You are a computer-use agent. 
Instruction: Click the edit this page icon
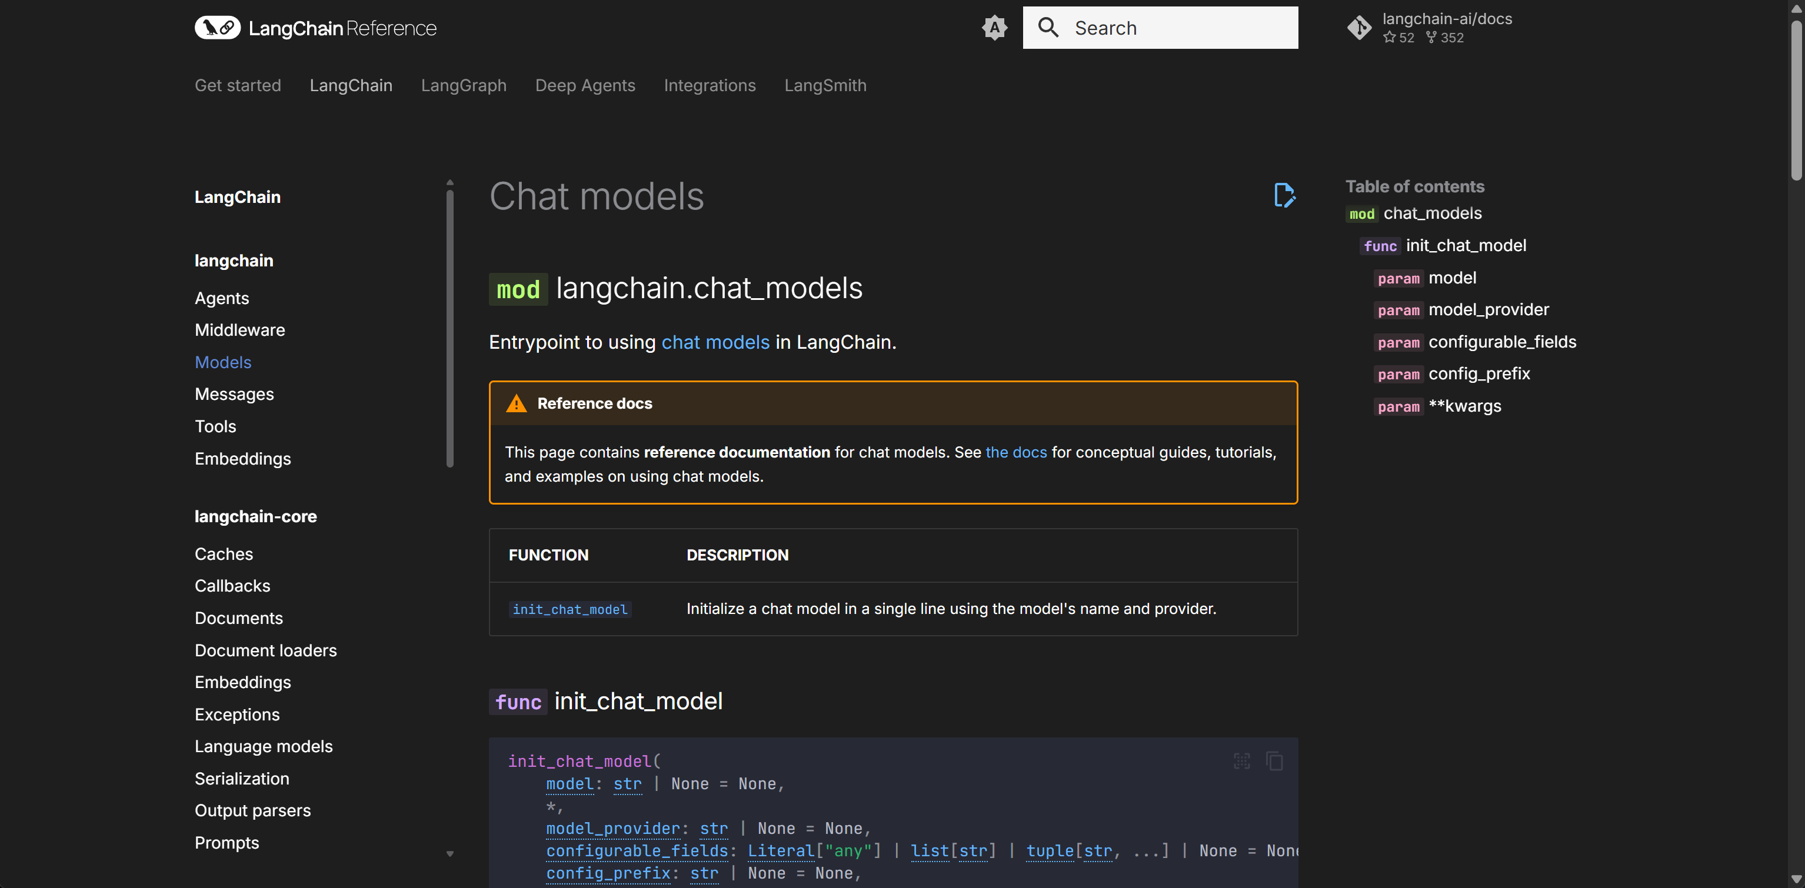tap(1284, 195)
